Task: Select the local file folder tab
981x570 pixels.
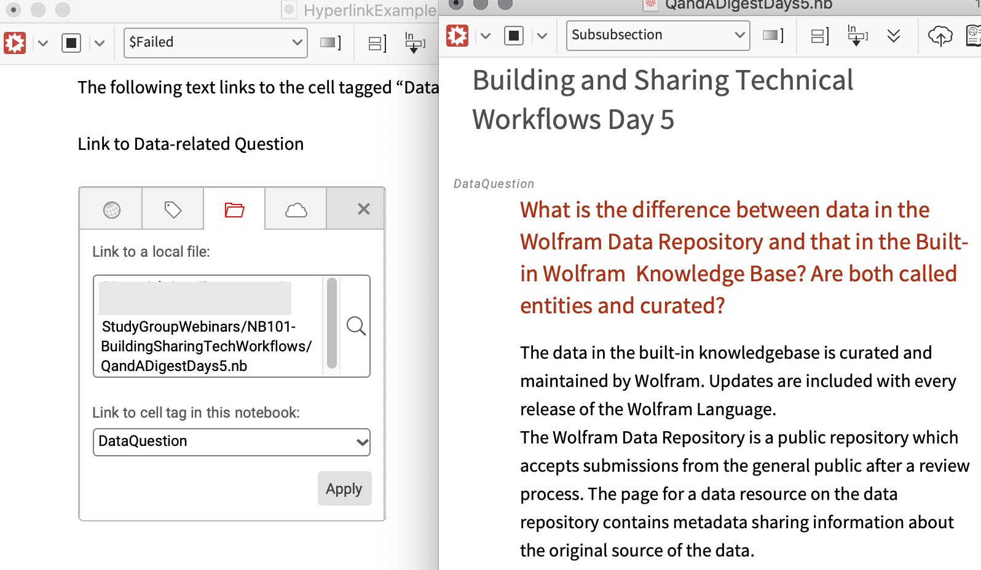Action: [234, 209]
